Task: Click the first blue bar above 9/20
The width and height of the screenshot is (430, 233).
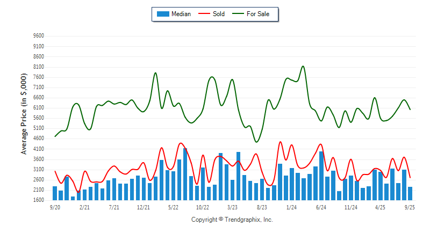Action: [55, 193]
